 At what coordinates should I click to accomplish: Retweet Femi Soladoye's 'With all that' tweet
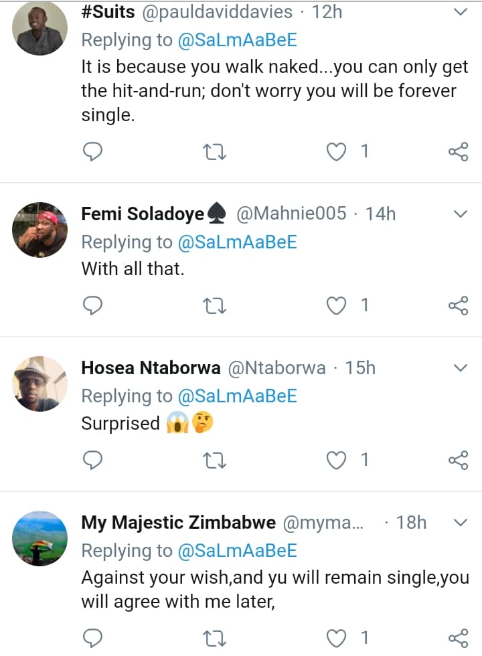[x=215, y=307]
